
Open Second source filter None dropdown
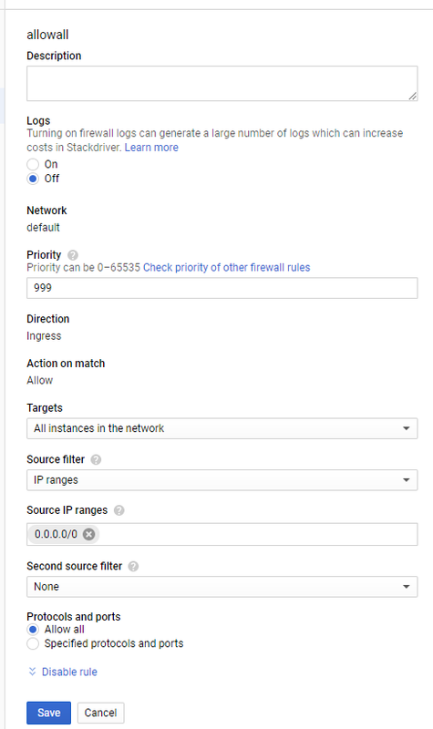pyautogui.click(x=222, y=587)
